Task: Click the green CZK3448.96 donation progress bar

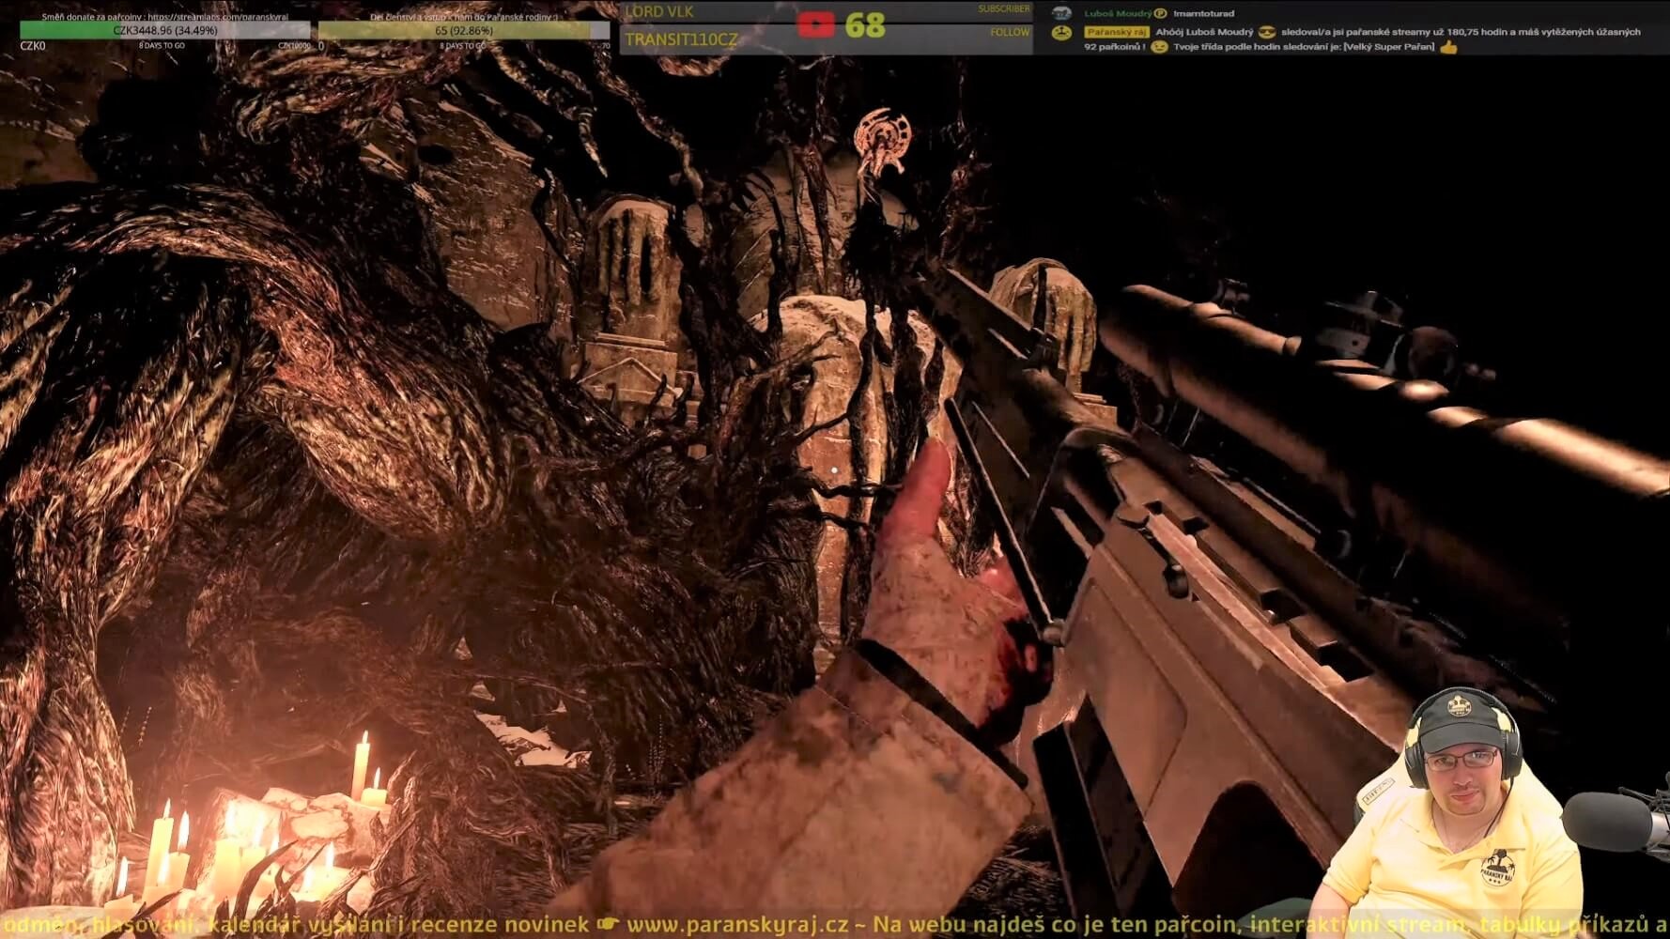Action: [165, 30]
